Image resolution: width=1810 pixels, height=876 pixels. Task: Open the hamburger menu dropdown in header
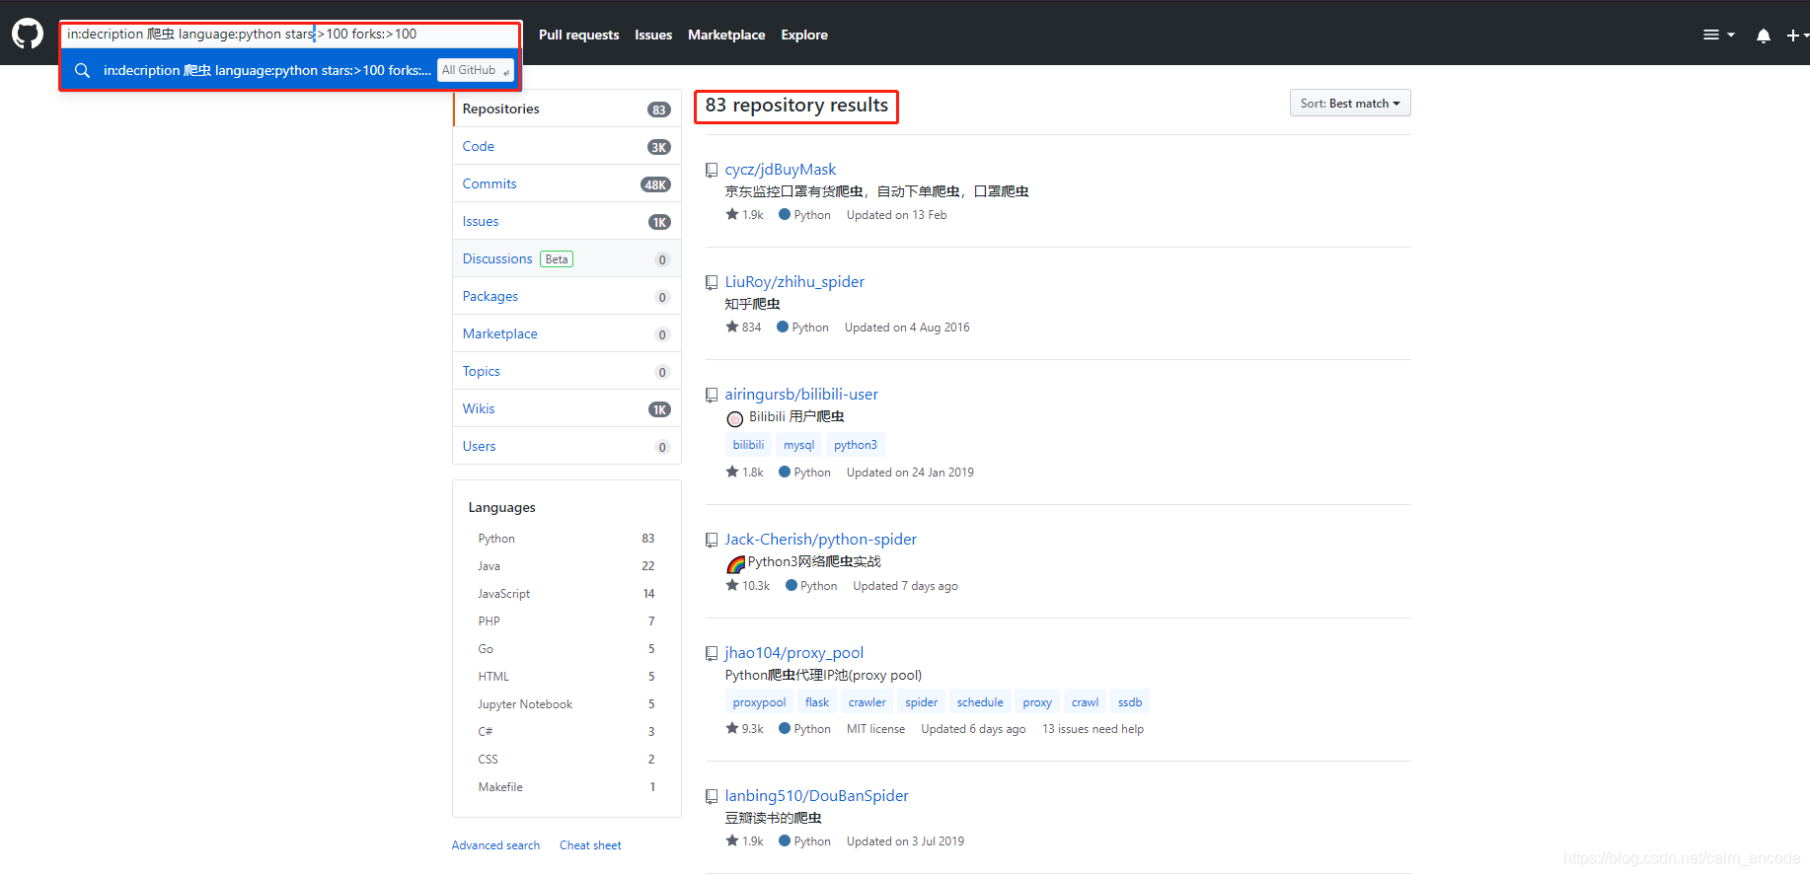(x=1718, y=35)
